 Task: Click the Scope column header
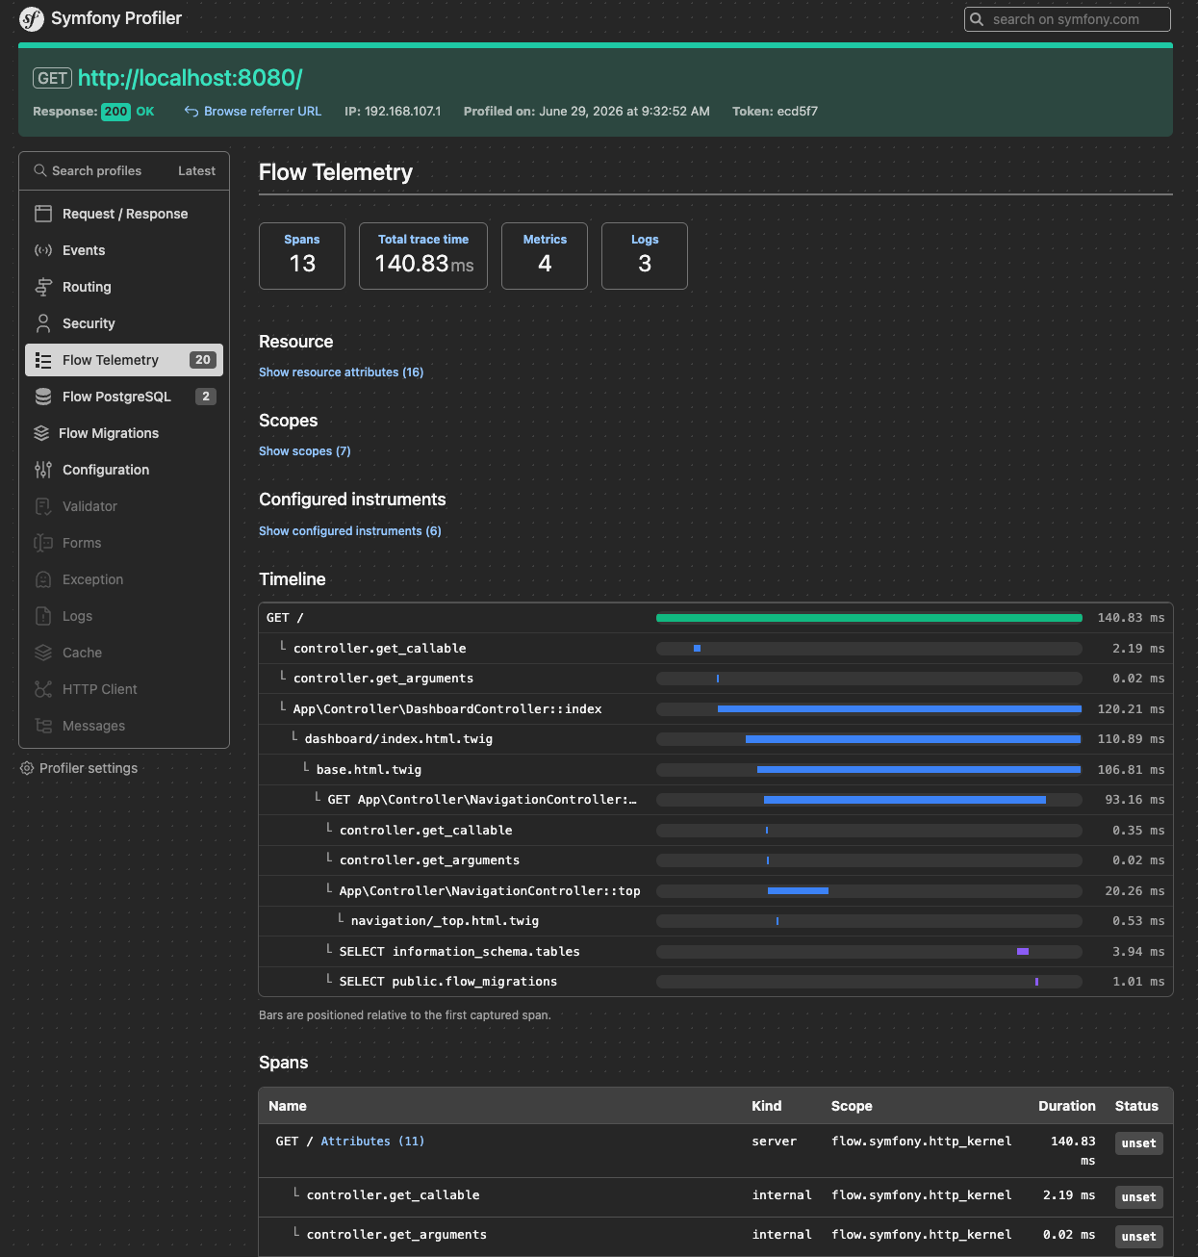(x=852, y=1106)
